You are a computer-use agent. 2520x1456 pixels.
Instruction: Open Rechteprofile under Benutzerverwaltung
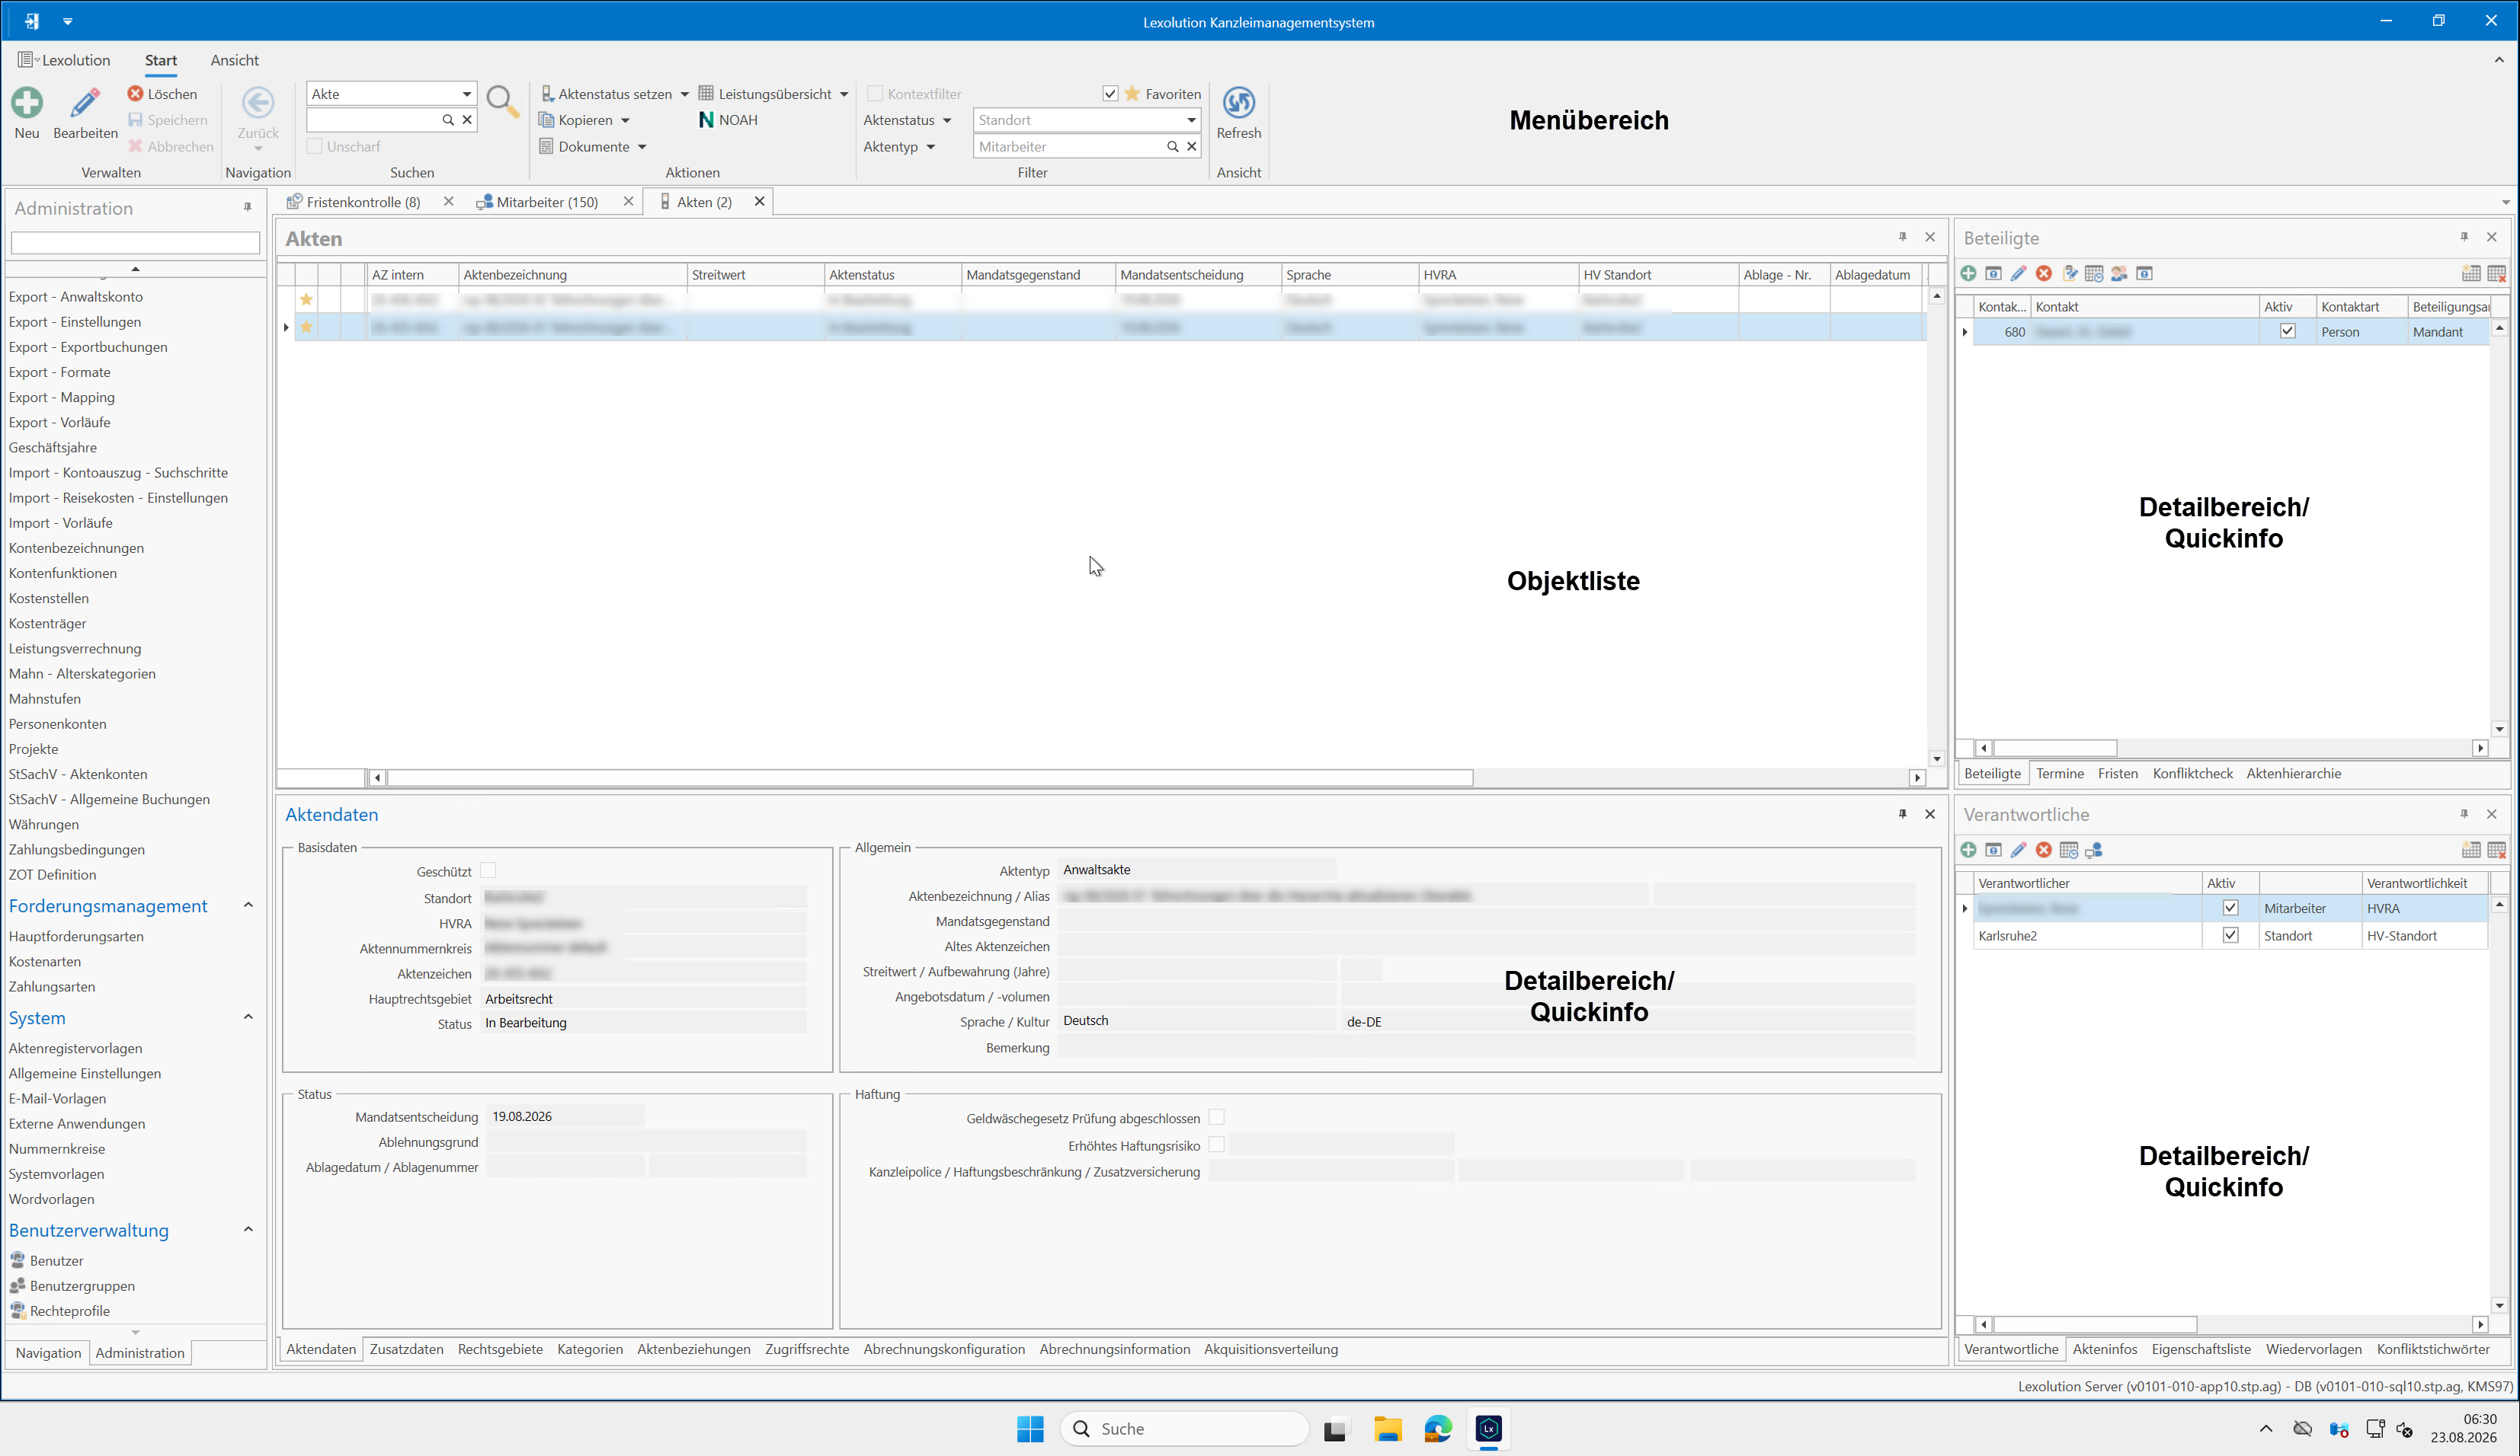[70, 1311]
